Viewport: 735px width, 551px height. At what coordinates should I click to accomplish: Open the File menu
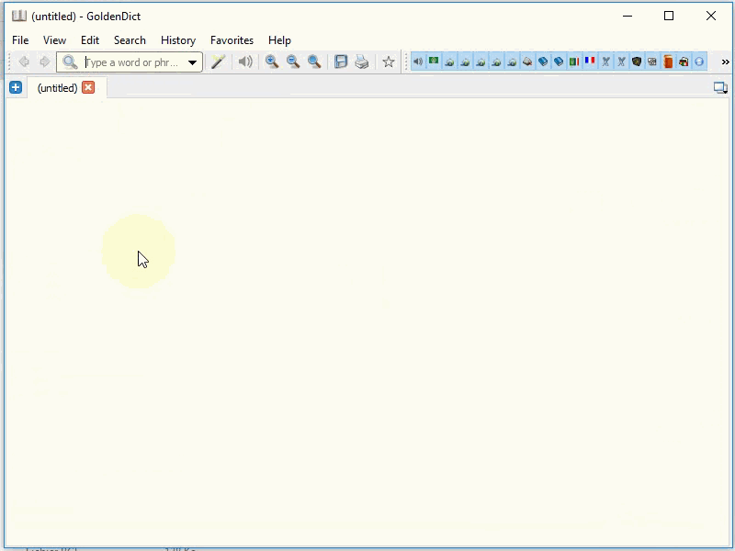[20, 40]
